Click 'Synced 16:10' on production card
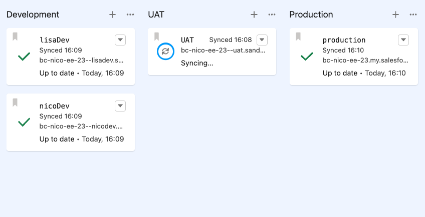 [343, 50]
